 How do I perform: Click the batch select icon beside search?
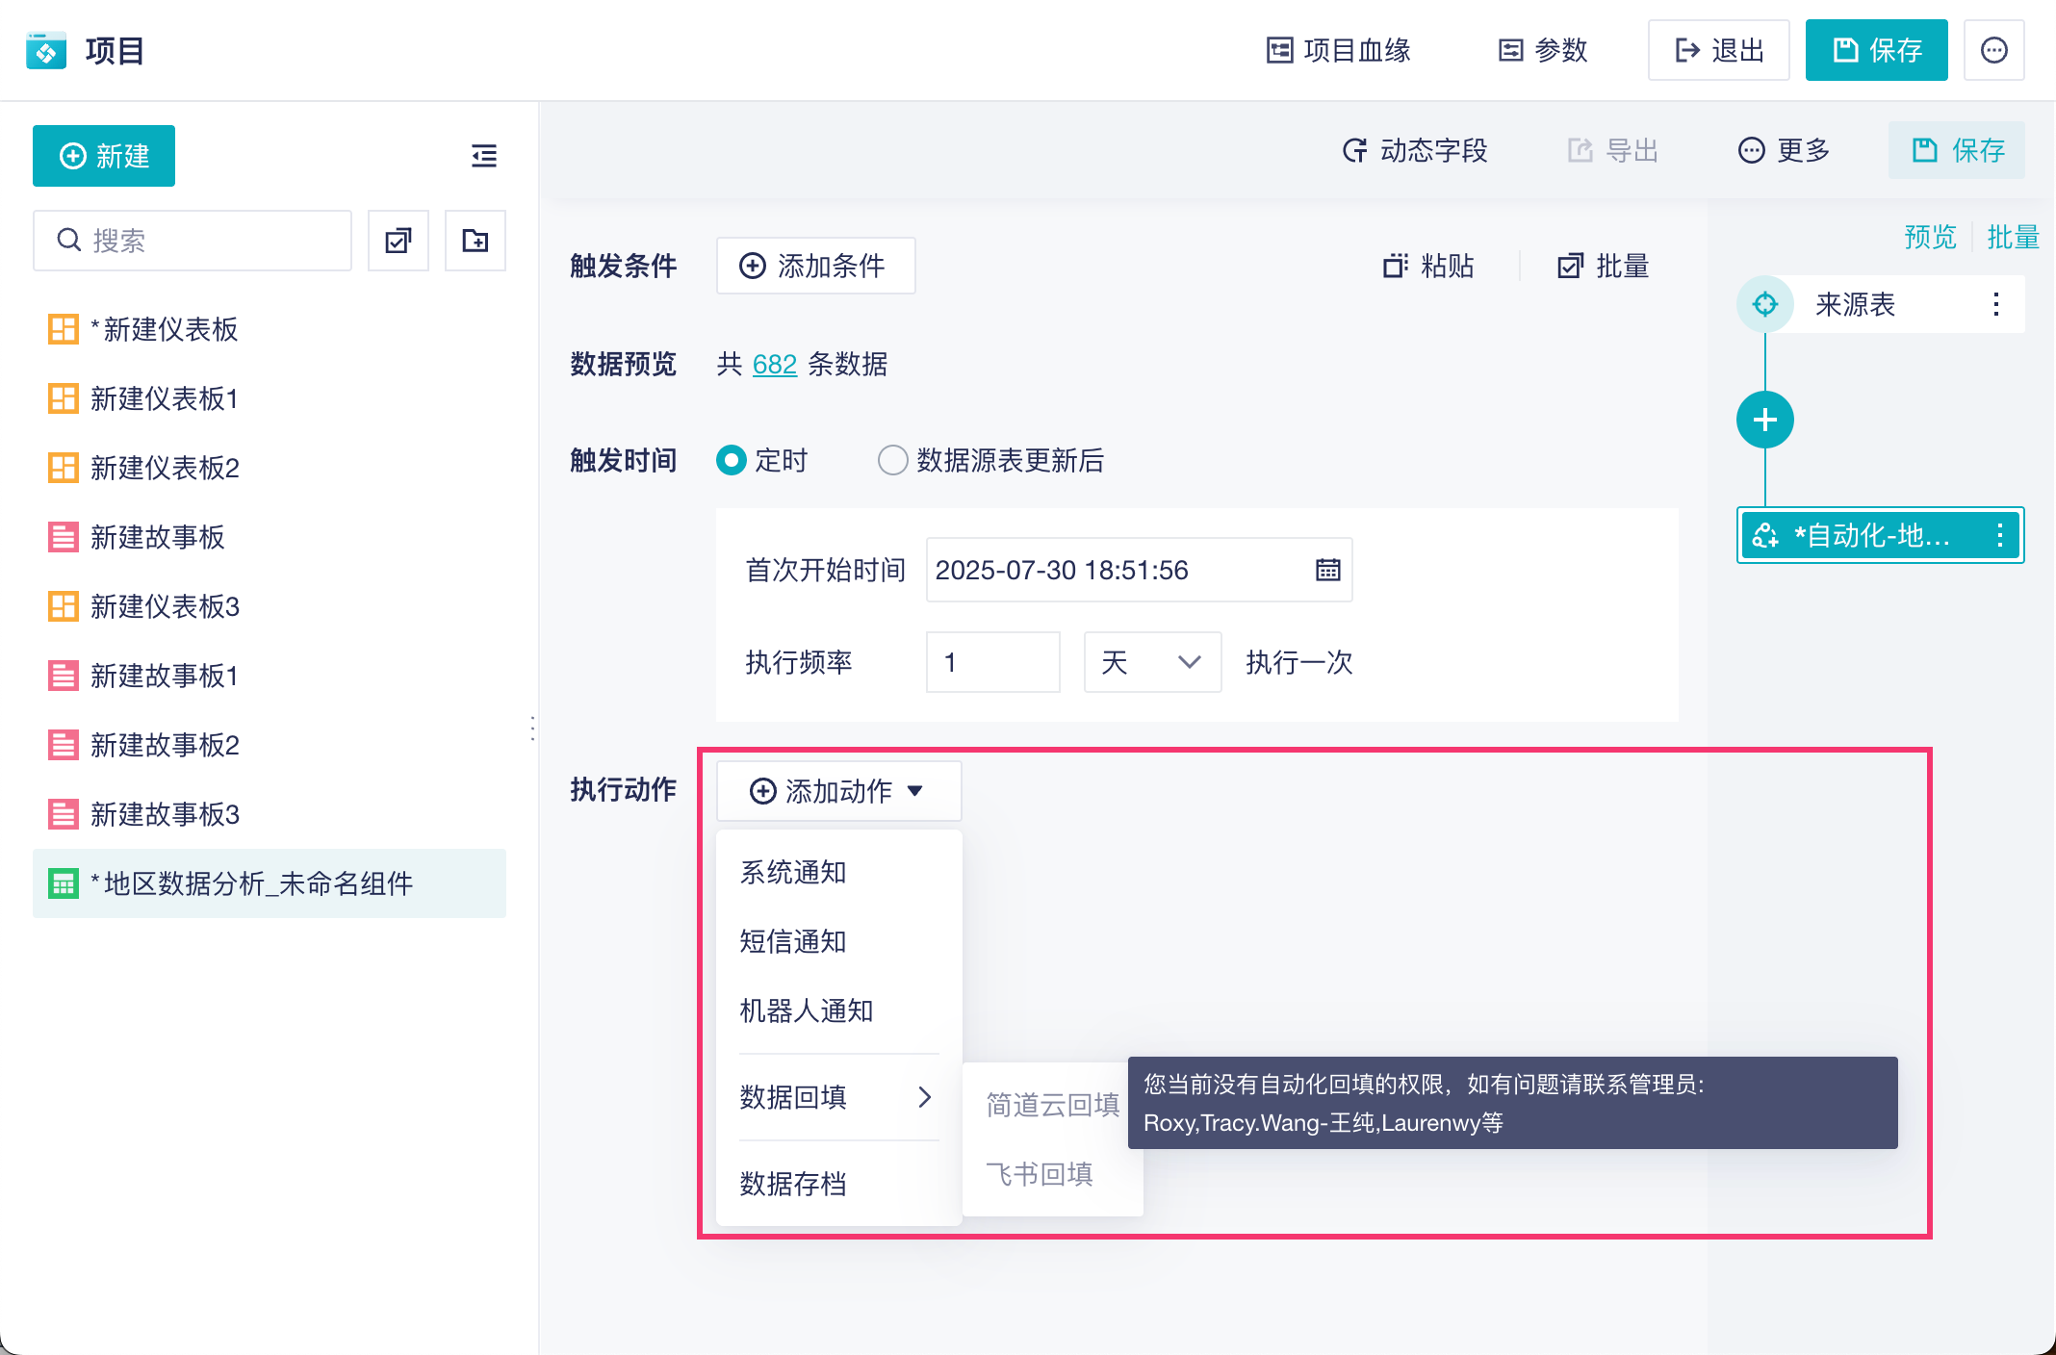pyautogui.click(x=398, y=241)
